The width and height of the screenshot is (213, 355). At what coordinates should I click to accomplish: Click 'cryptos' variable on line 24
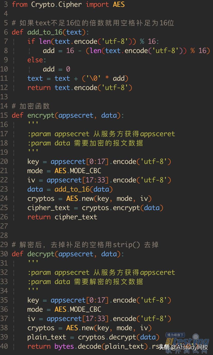click(41, 199)
